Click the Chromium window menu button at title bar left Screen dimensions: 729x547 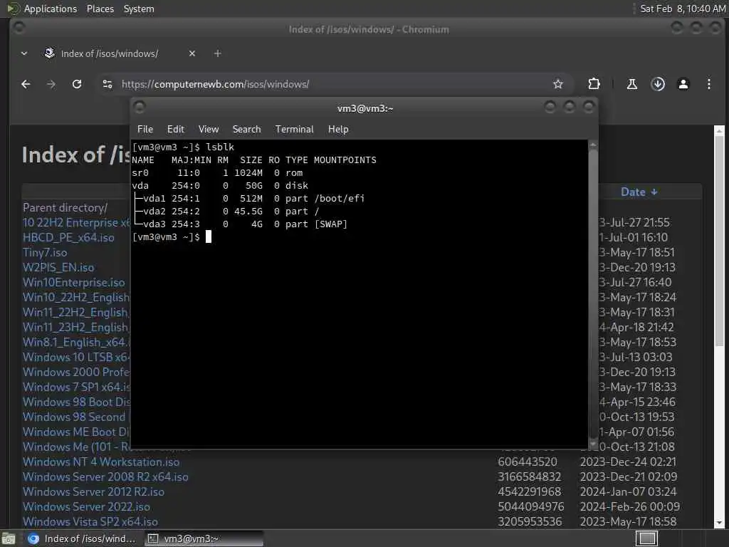[x=19, y=28]
